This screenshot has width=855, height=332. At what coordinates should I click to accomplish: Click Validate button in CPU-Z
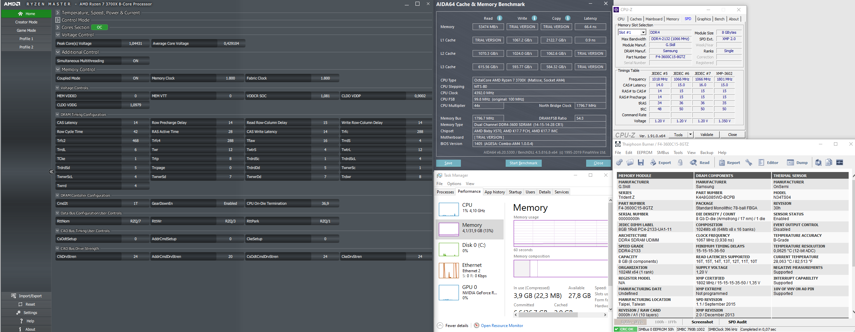pos(707,135)
